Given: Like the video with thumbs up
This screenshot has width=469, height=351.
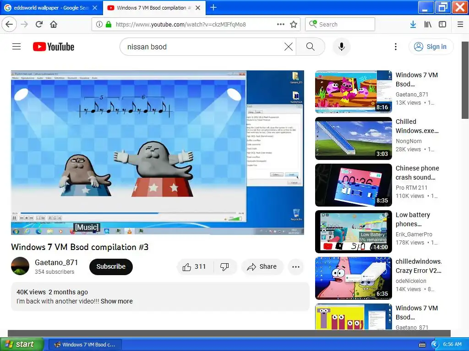Looking at the screenshot, I should point(195,267).
